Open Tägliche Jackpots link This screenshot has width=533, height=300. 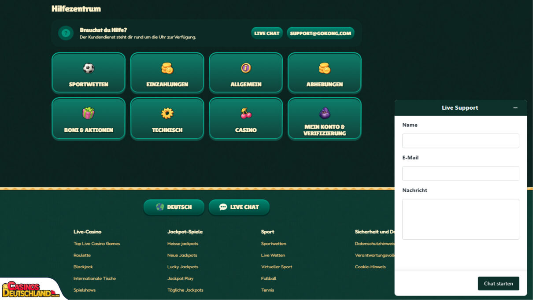coord(185,290)
